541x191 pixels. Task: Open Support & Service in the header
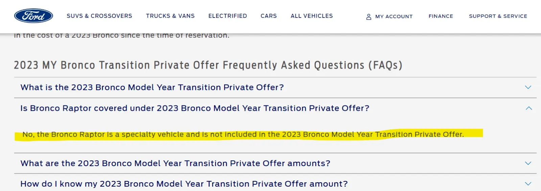(x=498, y=16)
